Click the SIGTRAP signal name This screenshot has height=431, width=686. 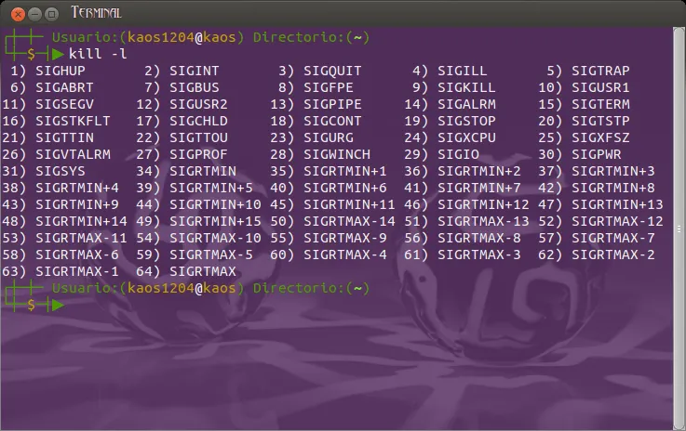(600, 71)
